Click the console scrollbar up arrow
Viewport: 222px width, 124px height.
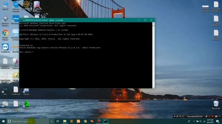pos(153,23)
